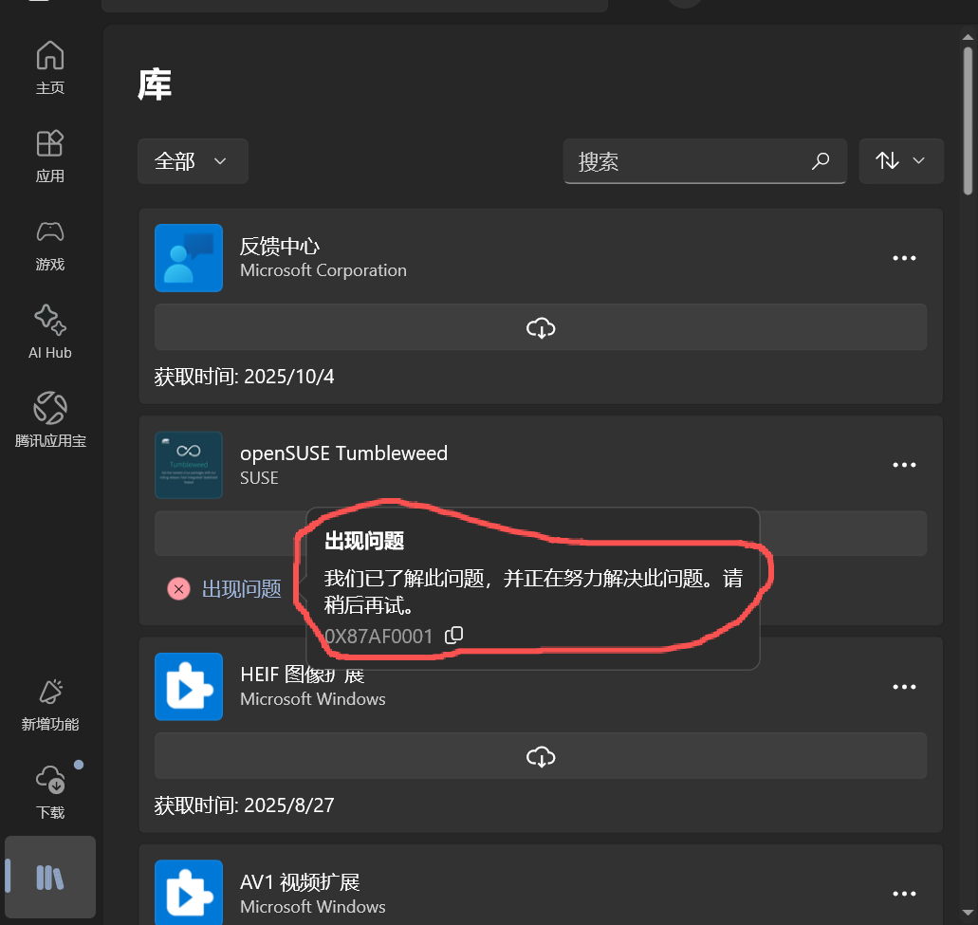
Task: Click the vertical scrollbar thumb
Action: 968,120
